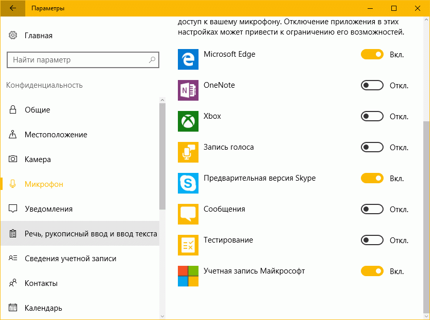Click the sidebar scrollbar up arrow
The image size is (430, 320).
[x=162, y=100]
